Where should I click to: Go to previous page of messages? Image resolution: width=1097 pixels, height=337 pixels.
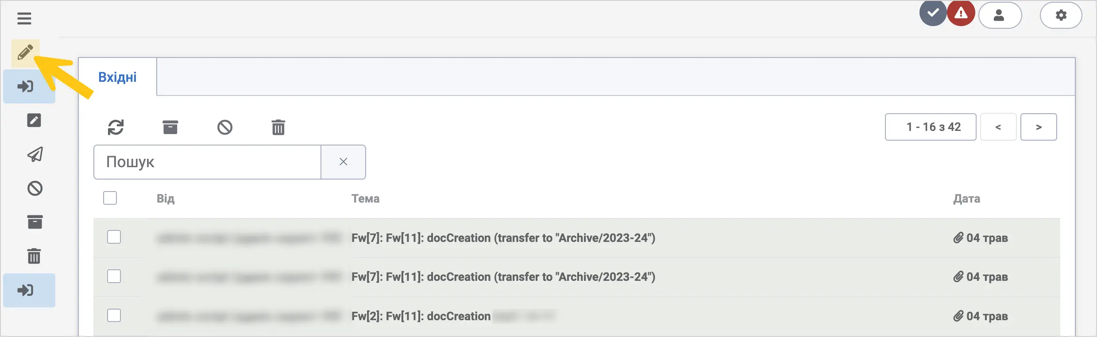point(998,127)
